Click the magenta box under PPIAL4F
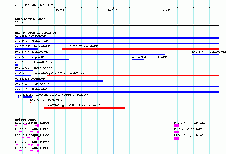Image resolution: width=226 pixels, height=154 pixels. point(176,126)
